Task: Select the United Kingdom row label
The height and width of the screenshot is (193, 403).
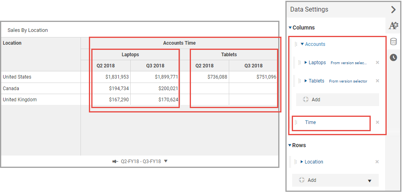Action: [20, 100]
